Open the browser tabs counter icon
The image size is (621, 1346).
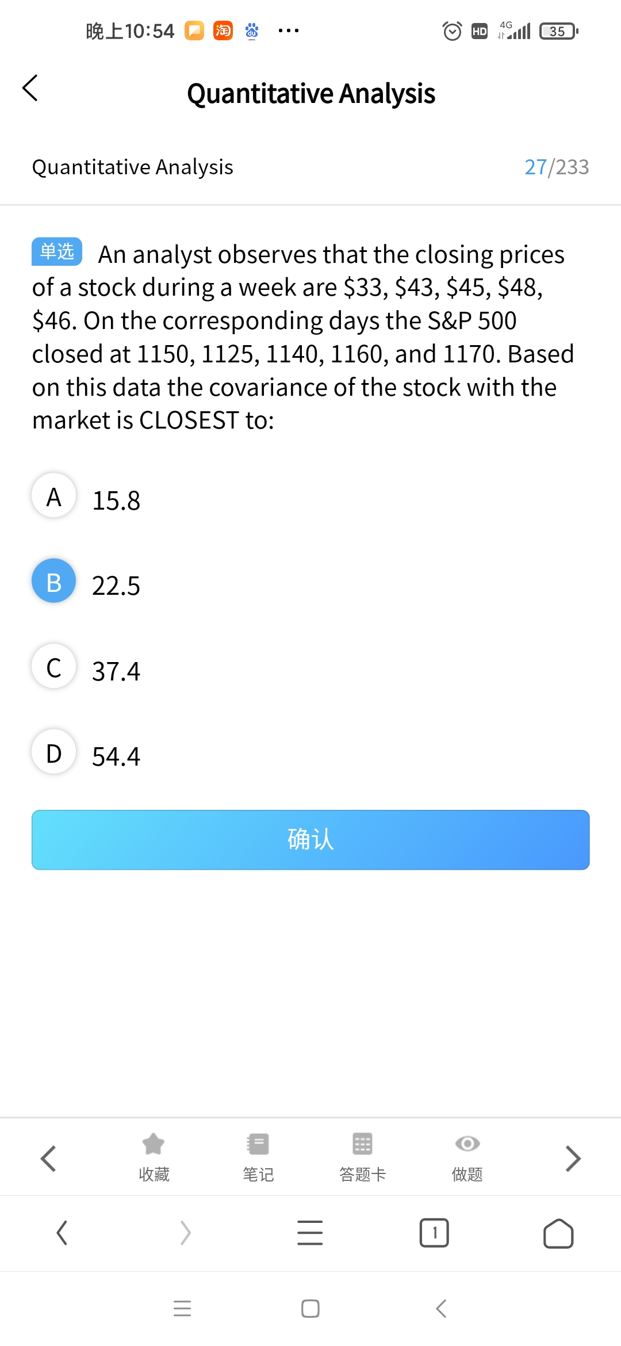tap(434, 1233)
